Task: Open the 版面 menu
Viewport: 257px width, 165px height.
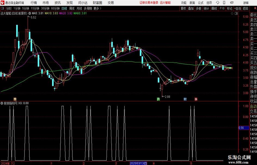Action: (192, 3)
